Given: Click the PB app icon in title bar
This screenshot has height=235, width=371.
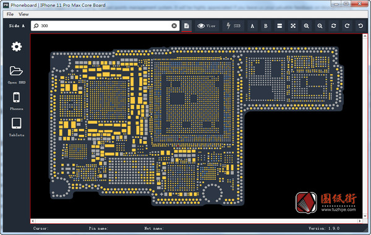Looking at the screenshot, I should (6, 5).
